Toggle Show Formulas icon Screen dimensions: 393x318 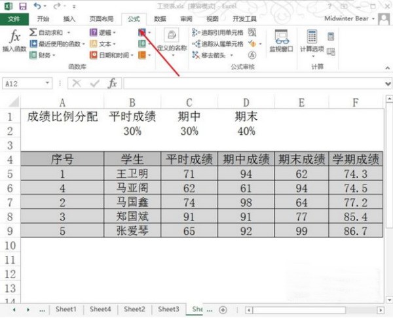point(252,33)
